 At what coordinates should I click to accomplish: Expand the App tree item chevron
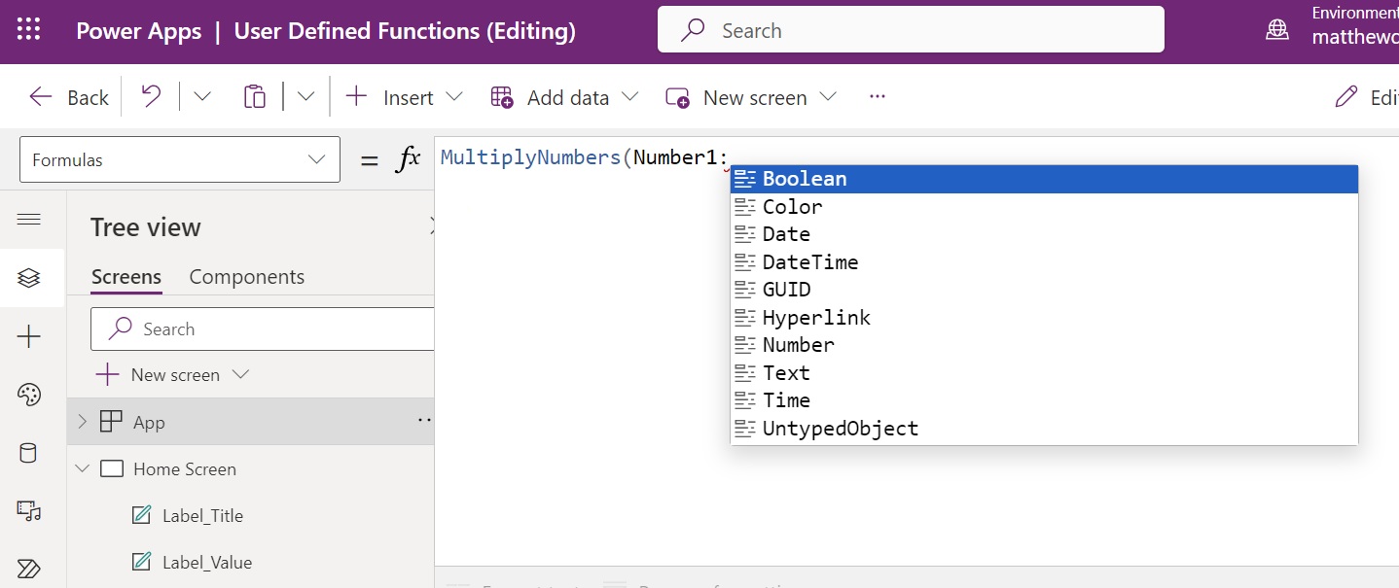(82, 421)
